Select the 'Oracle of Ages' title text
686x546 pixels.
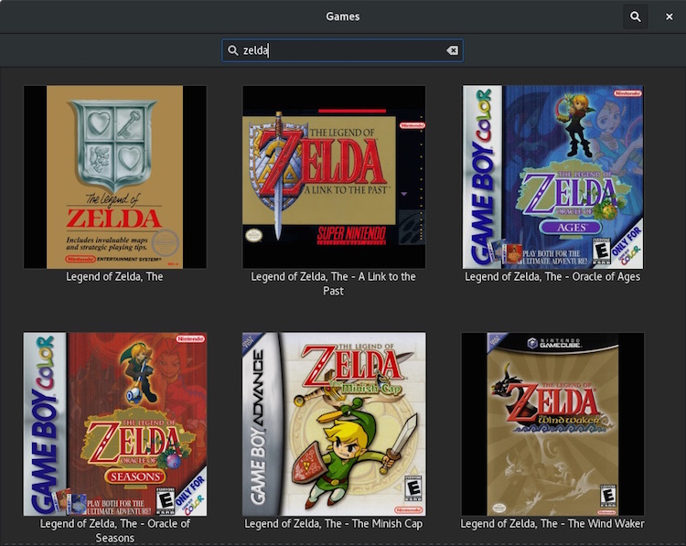pos(552,276)
